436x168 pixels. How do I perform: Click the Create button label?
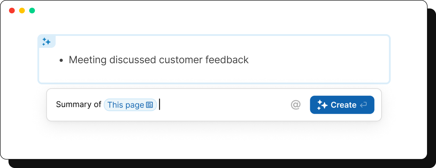[x=344, y=105]
